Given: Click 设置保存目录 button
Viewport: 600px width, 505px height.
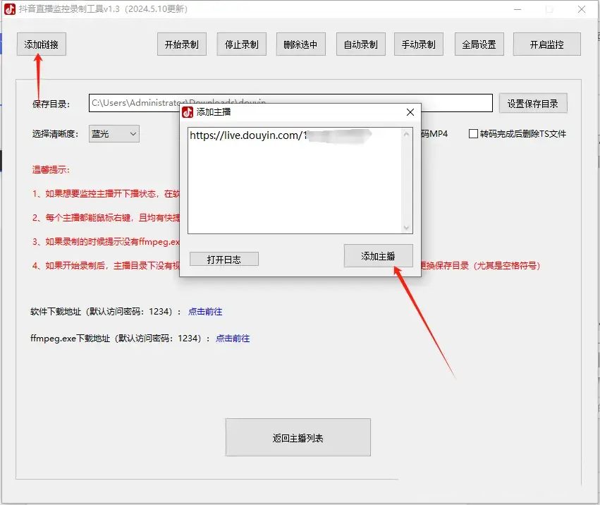Looking at the screenshot, I should tap(533, 104).
